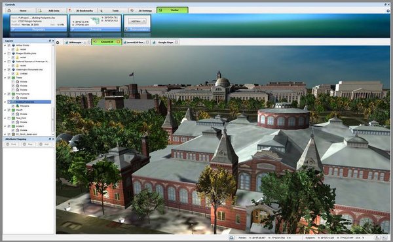Close the Attribute Mapping panel
Screen dimensions: 393x242
(x=53, y=139)
